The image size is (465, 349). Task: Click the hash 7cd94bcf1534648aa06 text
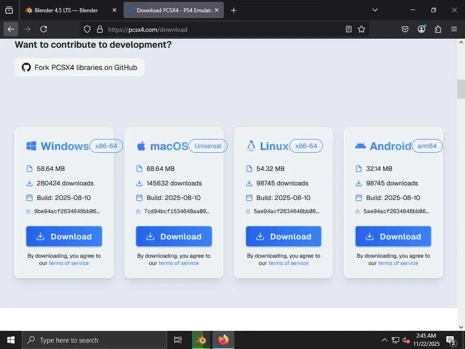click(x=177, y=212)
